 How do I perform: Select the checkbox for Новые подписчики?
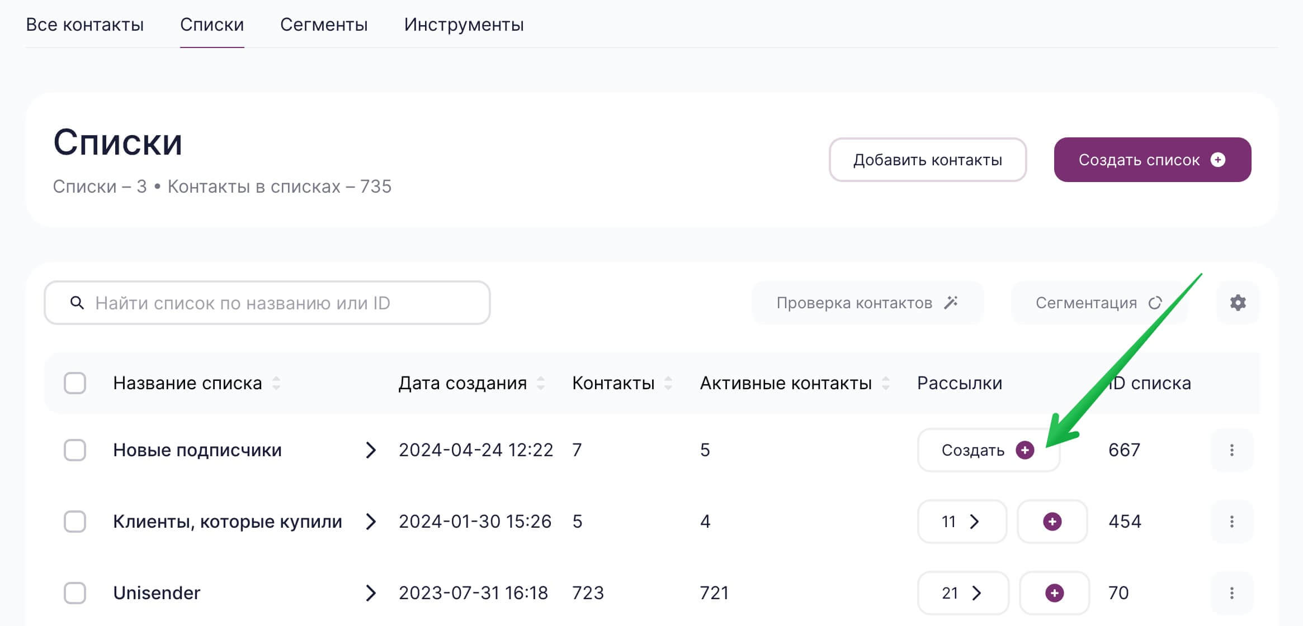tap(75, 450)
